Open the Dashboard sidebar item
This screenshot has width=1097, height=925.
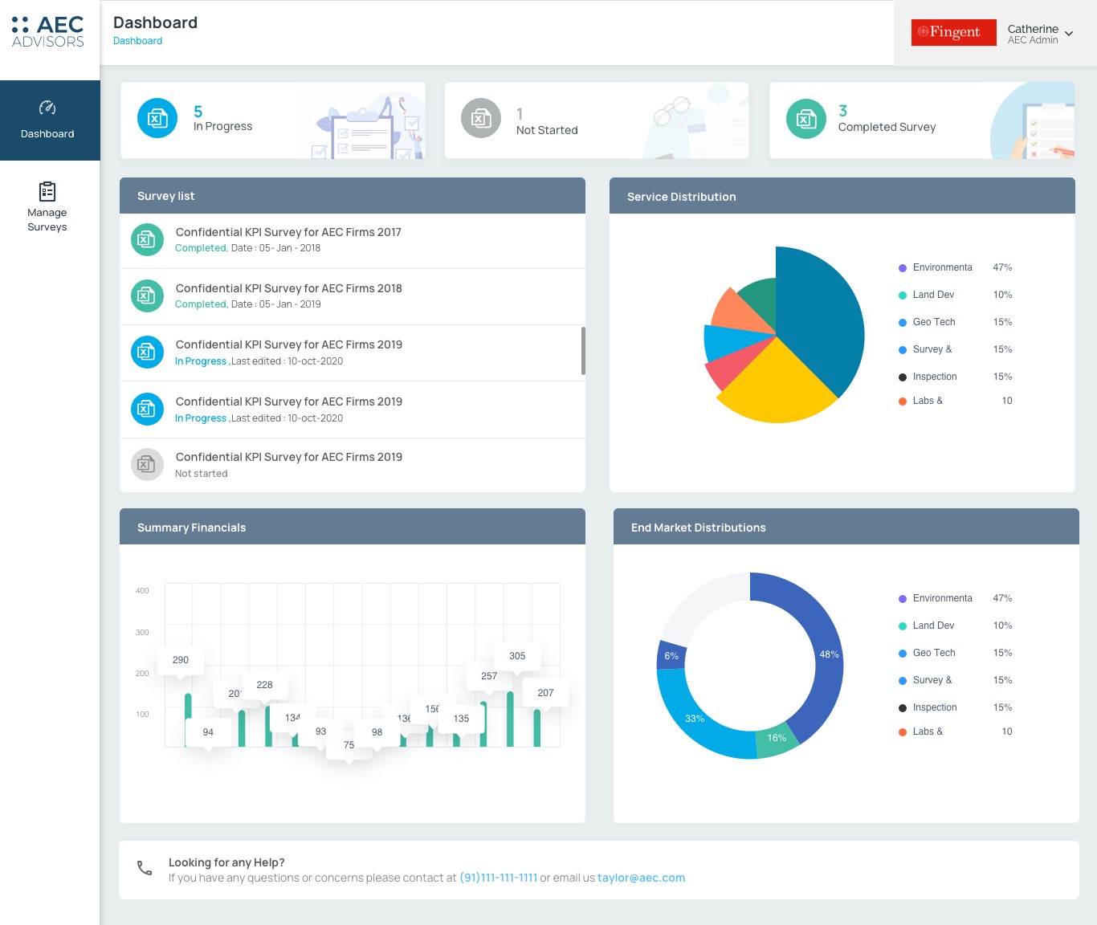pyautogui.click(x=50, y=120)
